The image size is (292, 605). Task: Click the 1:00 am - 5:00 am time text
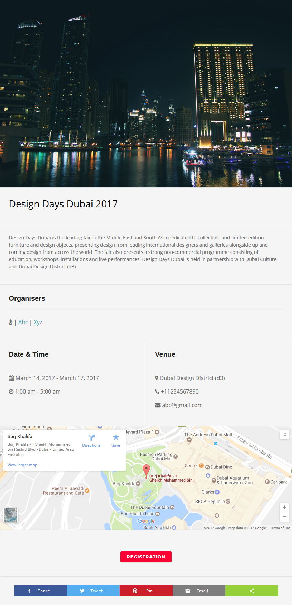point(38,391)
